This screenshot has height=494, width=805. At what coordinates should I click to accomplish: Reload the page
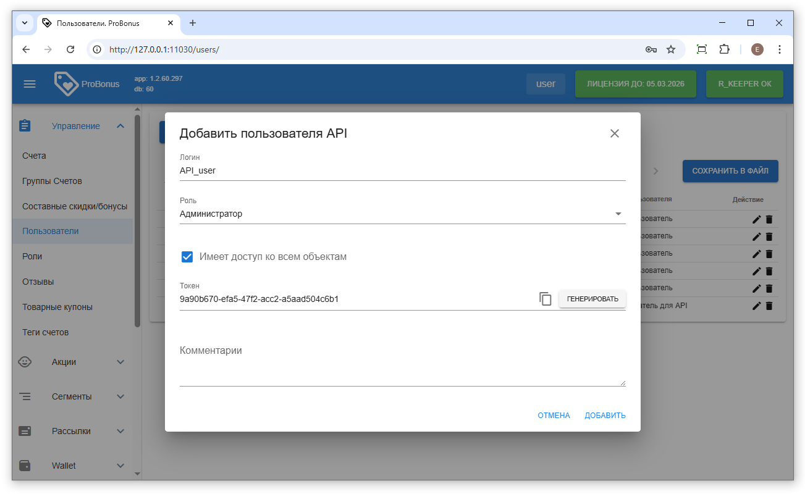[70, 49]
